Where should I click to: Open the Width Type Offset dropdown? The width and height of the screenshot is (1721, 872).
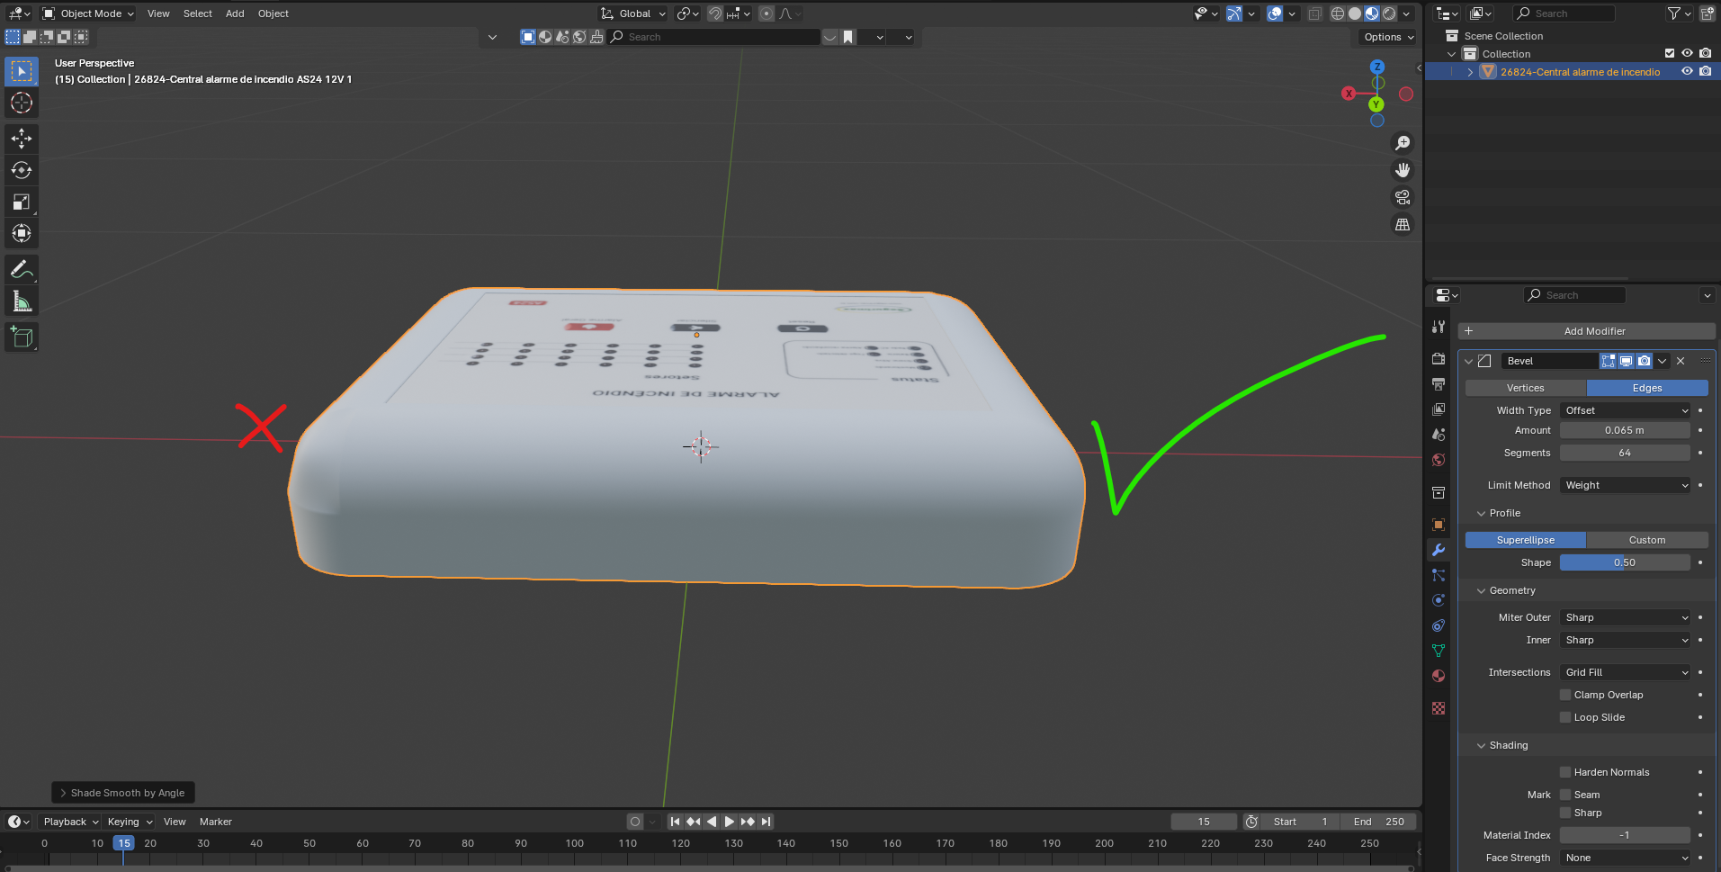(x=1626, y=410)
